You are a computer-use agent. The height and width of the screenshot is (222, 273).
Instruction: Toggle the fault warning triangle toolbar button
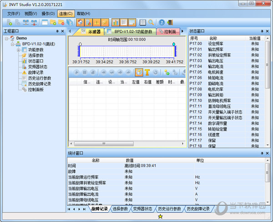[96, 22]
